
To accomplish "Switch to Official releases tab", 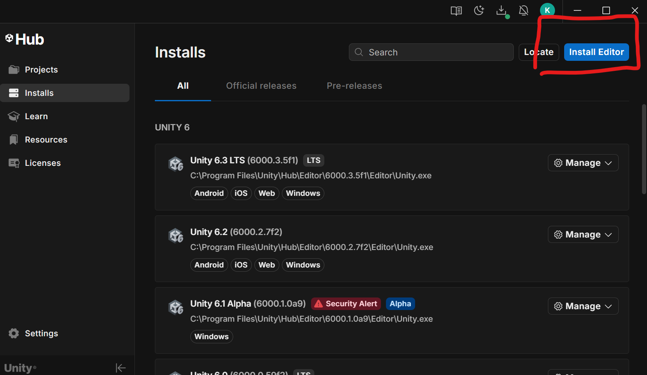I will coord(261,86).
